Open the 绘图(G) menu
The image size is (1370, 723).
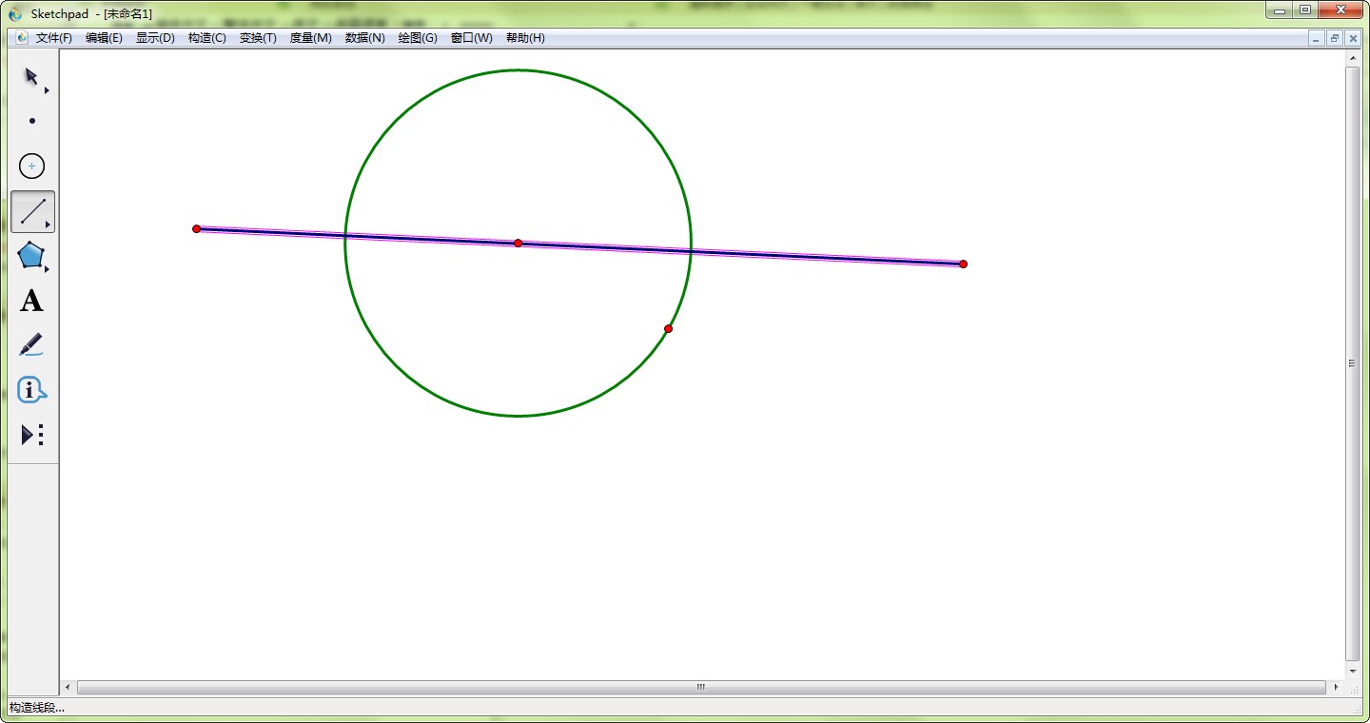(418, 38)
